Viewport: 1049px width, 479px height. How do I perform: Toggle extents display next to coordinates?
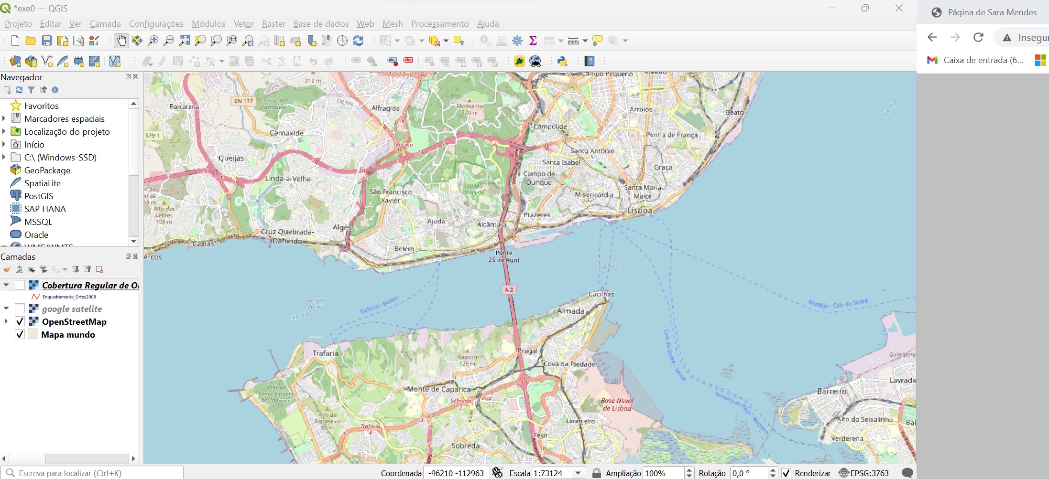[x=498, y=473]
